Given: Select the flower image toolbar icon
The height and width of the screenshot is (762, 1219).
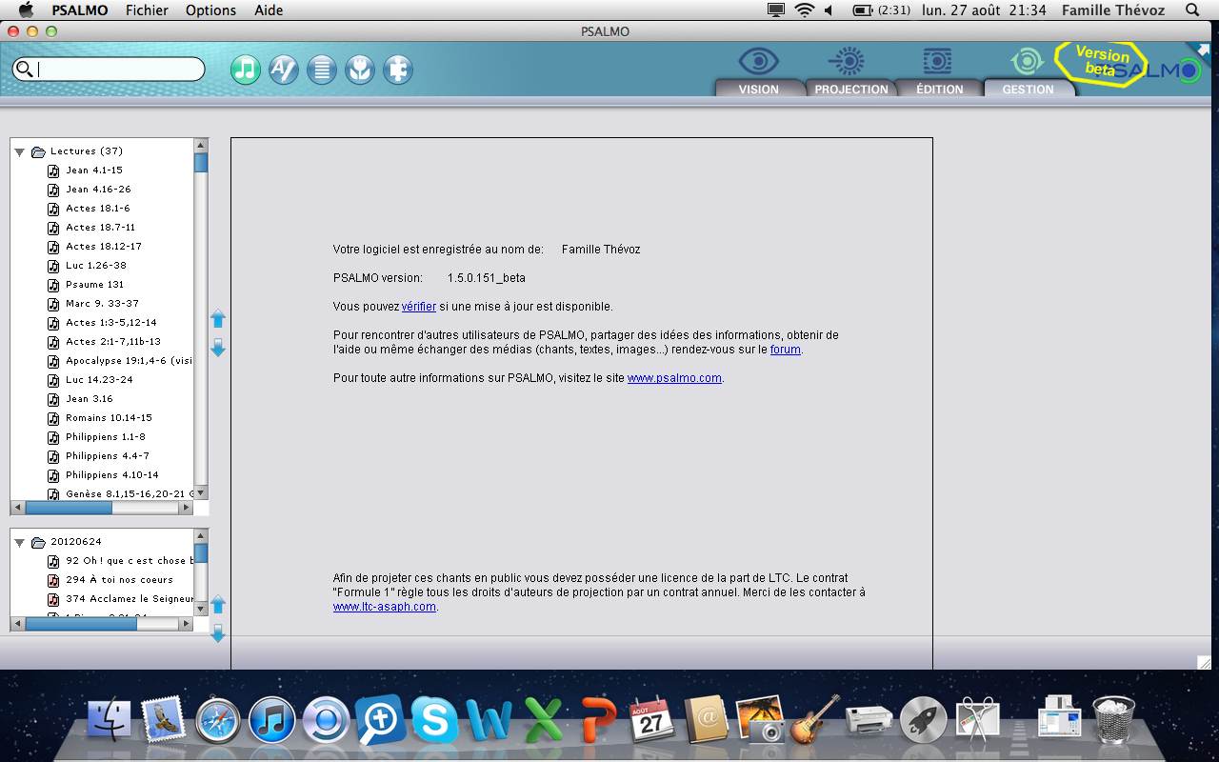Looking at the screenshot, I should click(360, 70).
